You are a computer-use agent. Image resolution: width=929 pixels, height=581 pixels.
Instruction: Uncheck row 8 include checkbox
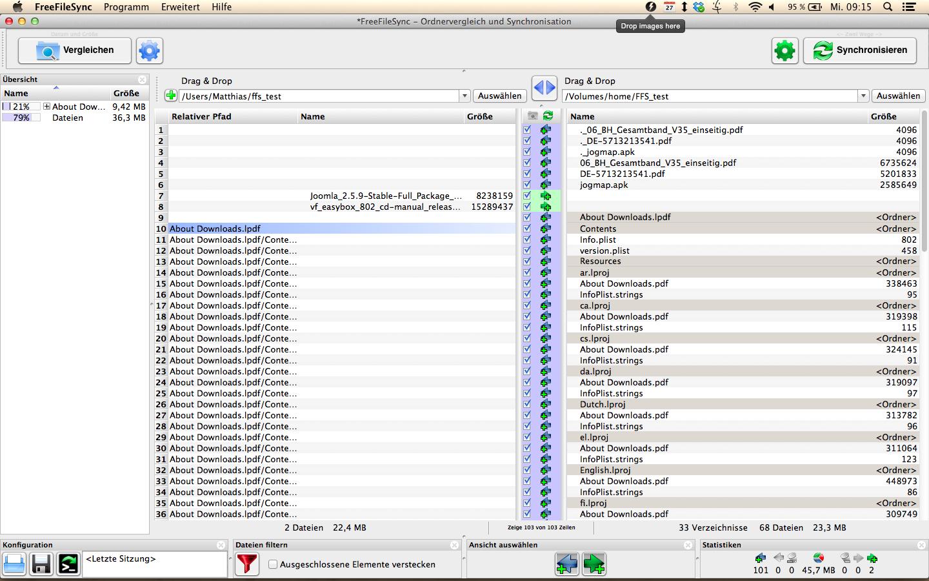pos(527,207)
